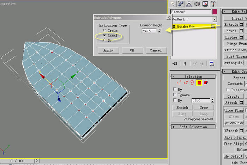Click the Ring button
This screenshot has height=165, width=247.
click(x=182, y=114)
